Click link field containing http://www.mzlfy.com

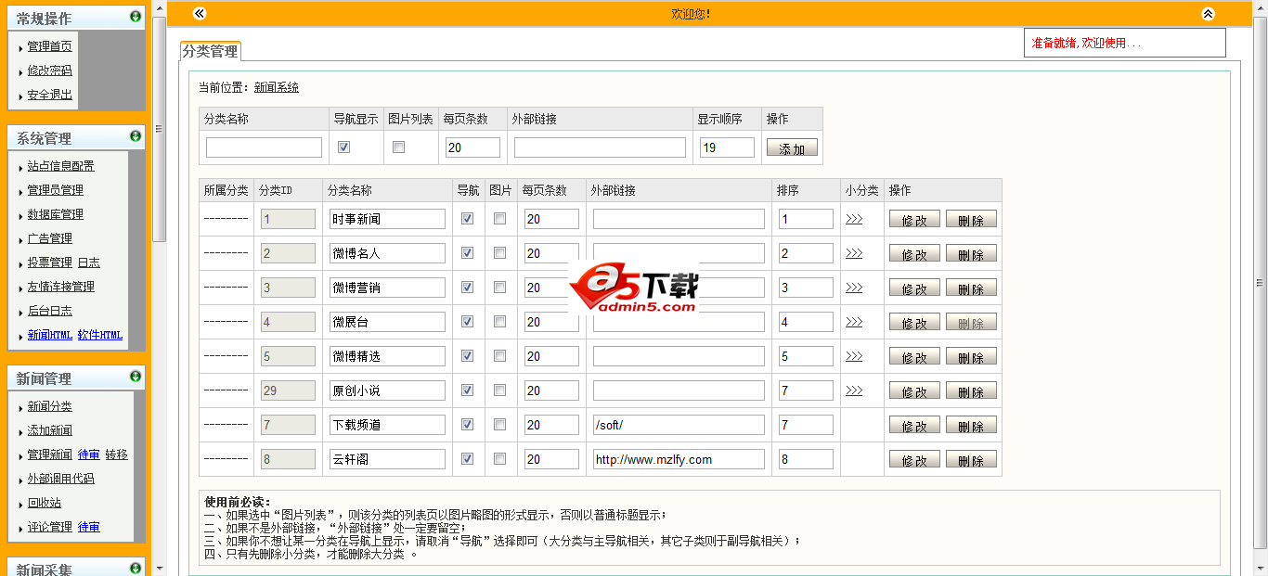point(679,459)
